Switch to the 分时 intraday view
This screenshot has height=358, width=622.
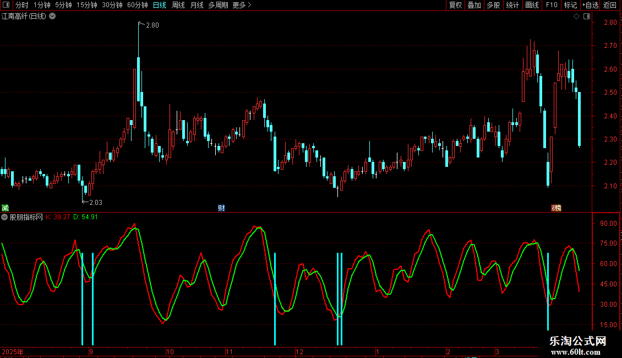(x=21, y=5)
